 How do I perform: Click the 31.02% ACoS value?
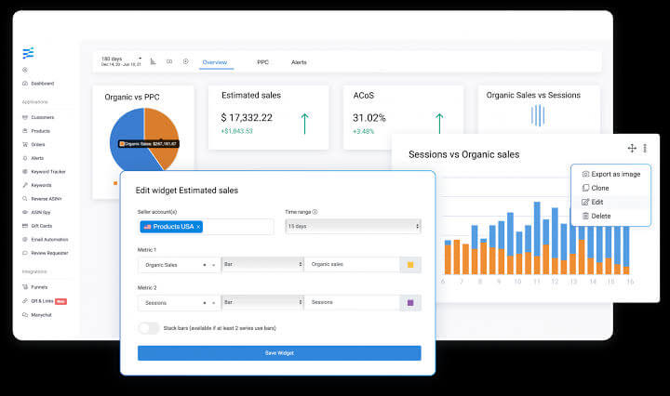(x=369, y=118)
